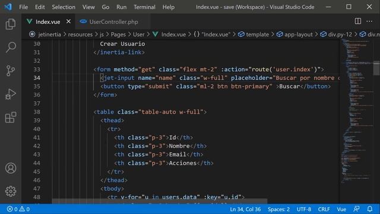
Task: Open the Go menu
Action: (x=106, y=7)
